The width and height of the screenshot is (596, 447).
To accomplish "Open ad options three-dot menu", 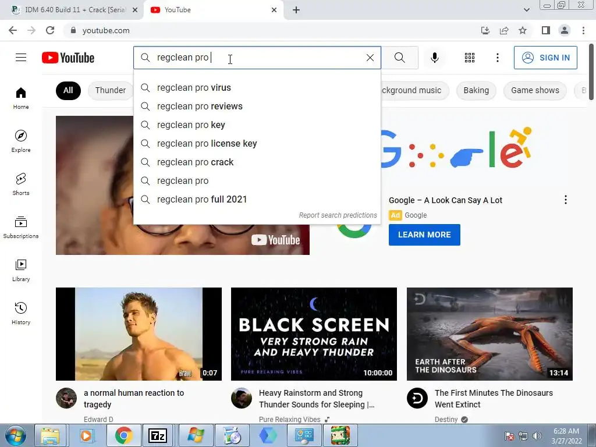I will point(566,200).
